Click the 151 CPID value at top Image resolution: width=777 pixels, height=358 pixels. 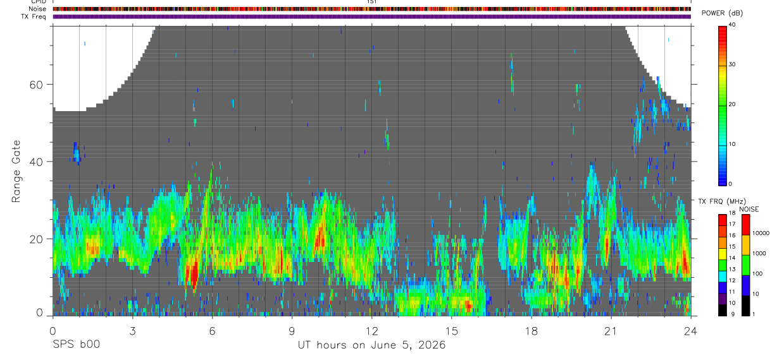[372, 2]
